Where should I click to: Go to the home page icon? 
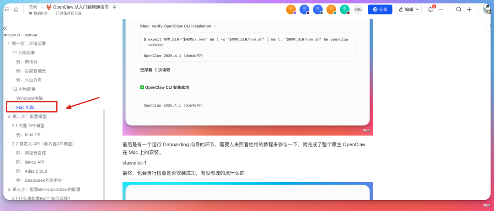pos(16,10)
